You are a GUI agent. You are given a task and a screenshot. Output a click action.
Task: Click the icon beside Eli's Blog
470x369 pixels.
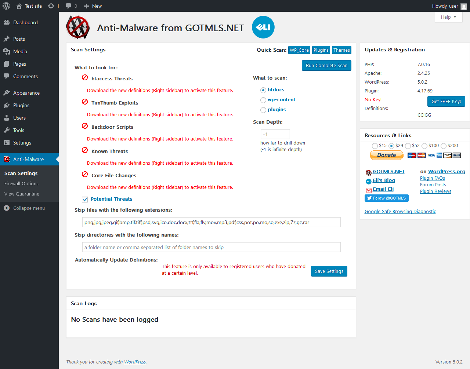369,181
